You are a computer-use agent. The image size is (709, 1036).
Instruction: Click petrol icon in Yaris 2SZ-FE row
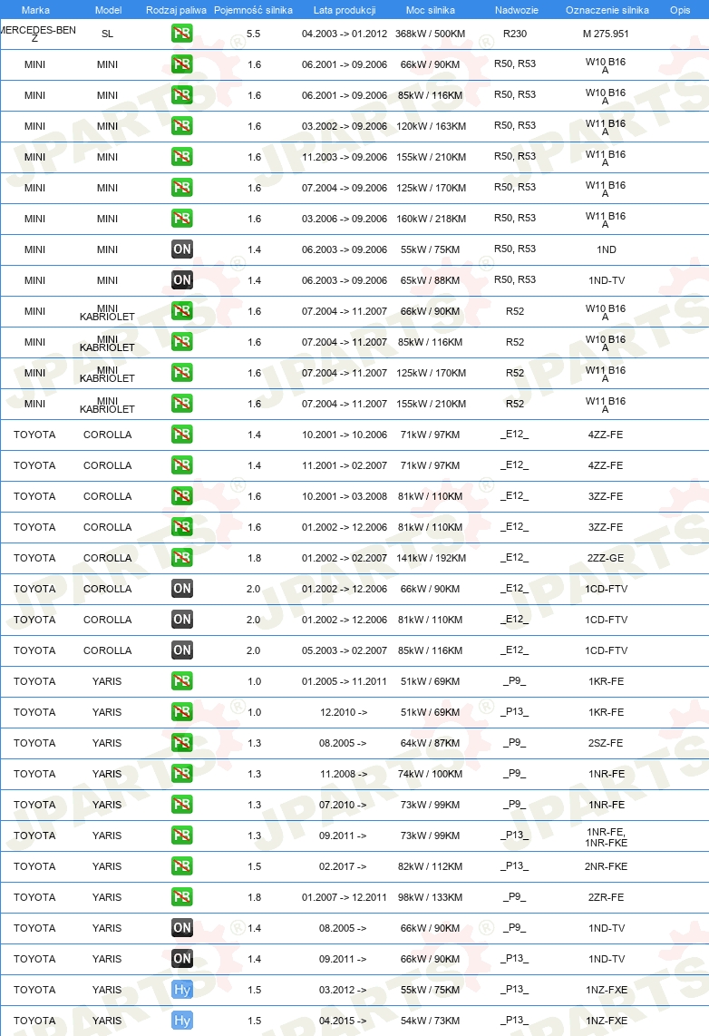(x=182, y=743)
